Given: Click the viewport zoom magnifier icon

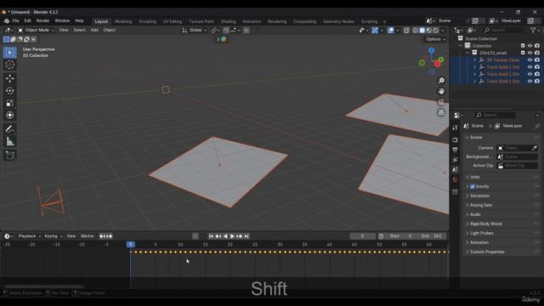Looking at the screenshot, I should pos(441,81).
